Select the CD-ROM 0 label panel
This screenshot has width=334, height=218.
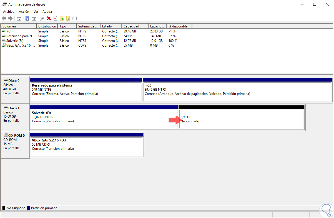click(x=15, y=145)
